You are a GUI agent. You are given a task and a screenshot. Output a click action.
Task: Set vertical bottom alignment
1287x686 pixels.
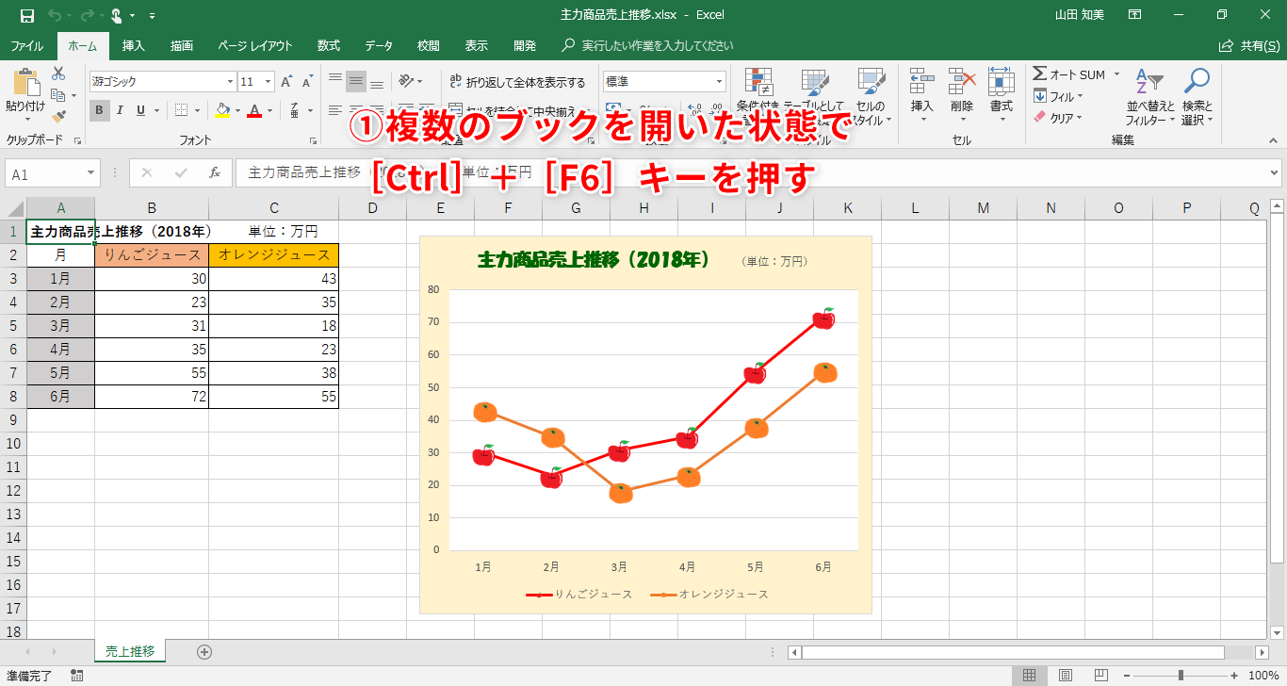pyautogui.click(x=376, y=82)
